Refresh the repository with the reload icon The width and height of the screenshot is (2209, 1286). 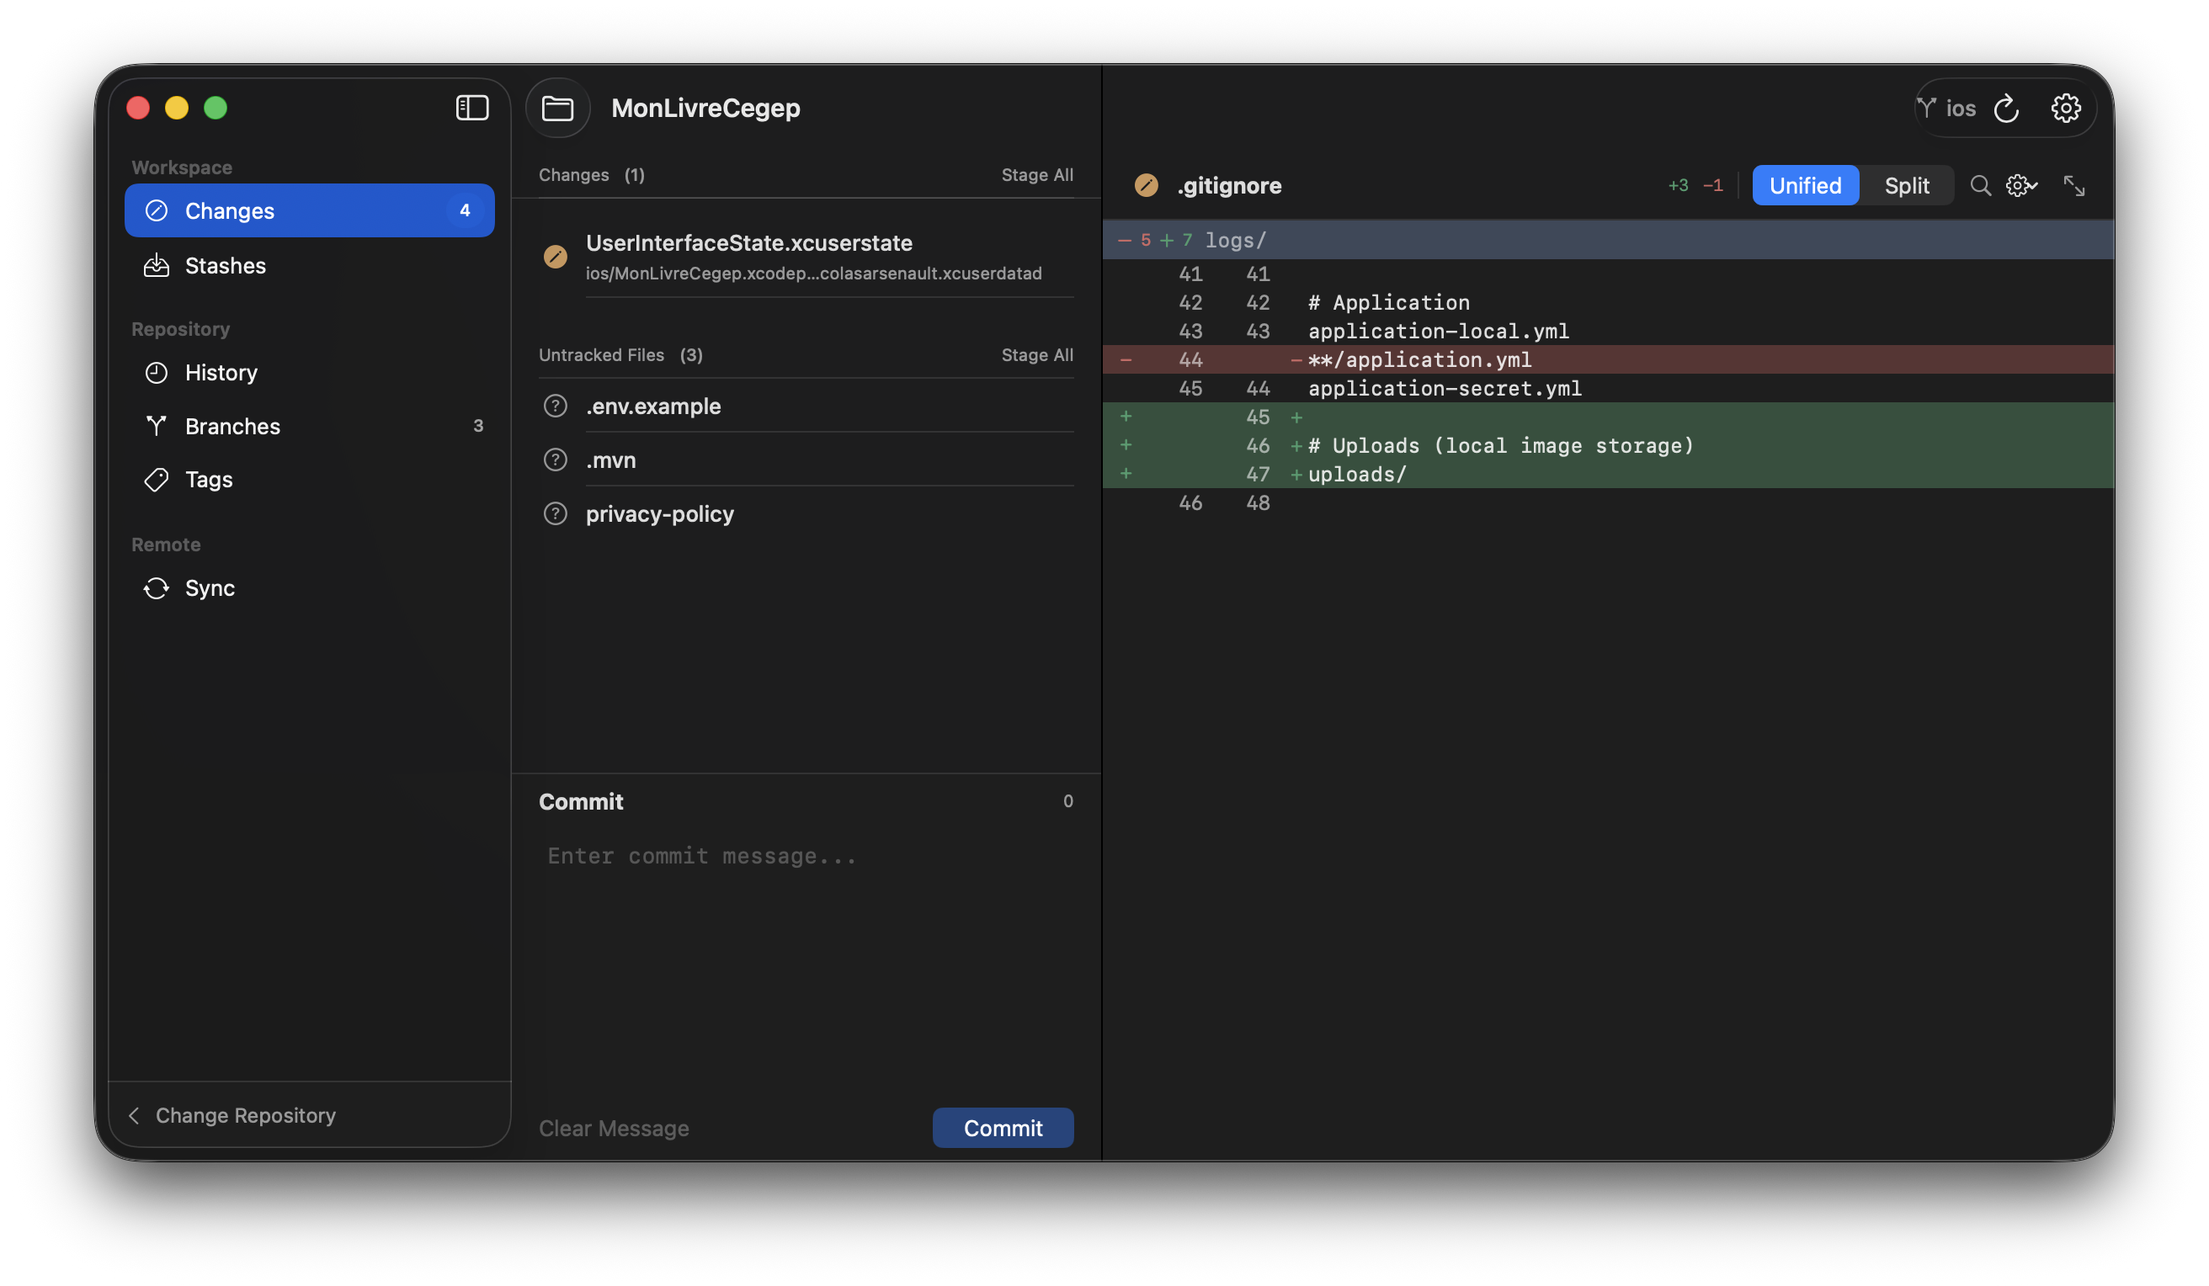coord(2006,108)
